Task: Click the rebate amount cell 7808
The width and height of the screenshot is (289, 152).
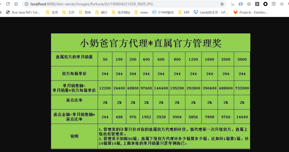Action: (x=210, y=117)
